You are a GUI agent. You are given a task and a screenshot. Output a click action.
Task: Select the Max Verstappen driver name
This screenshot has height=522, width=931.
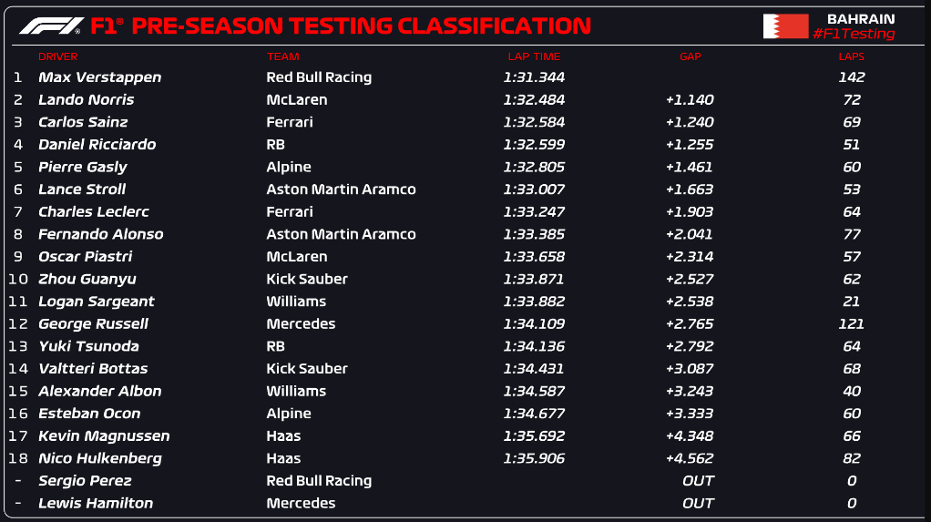tap(100, 77)
